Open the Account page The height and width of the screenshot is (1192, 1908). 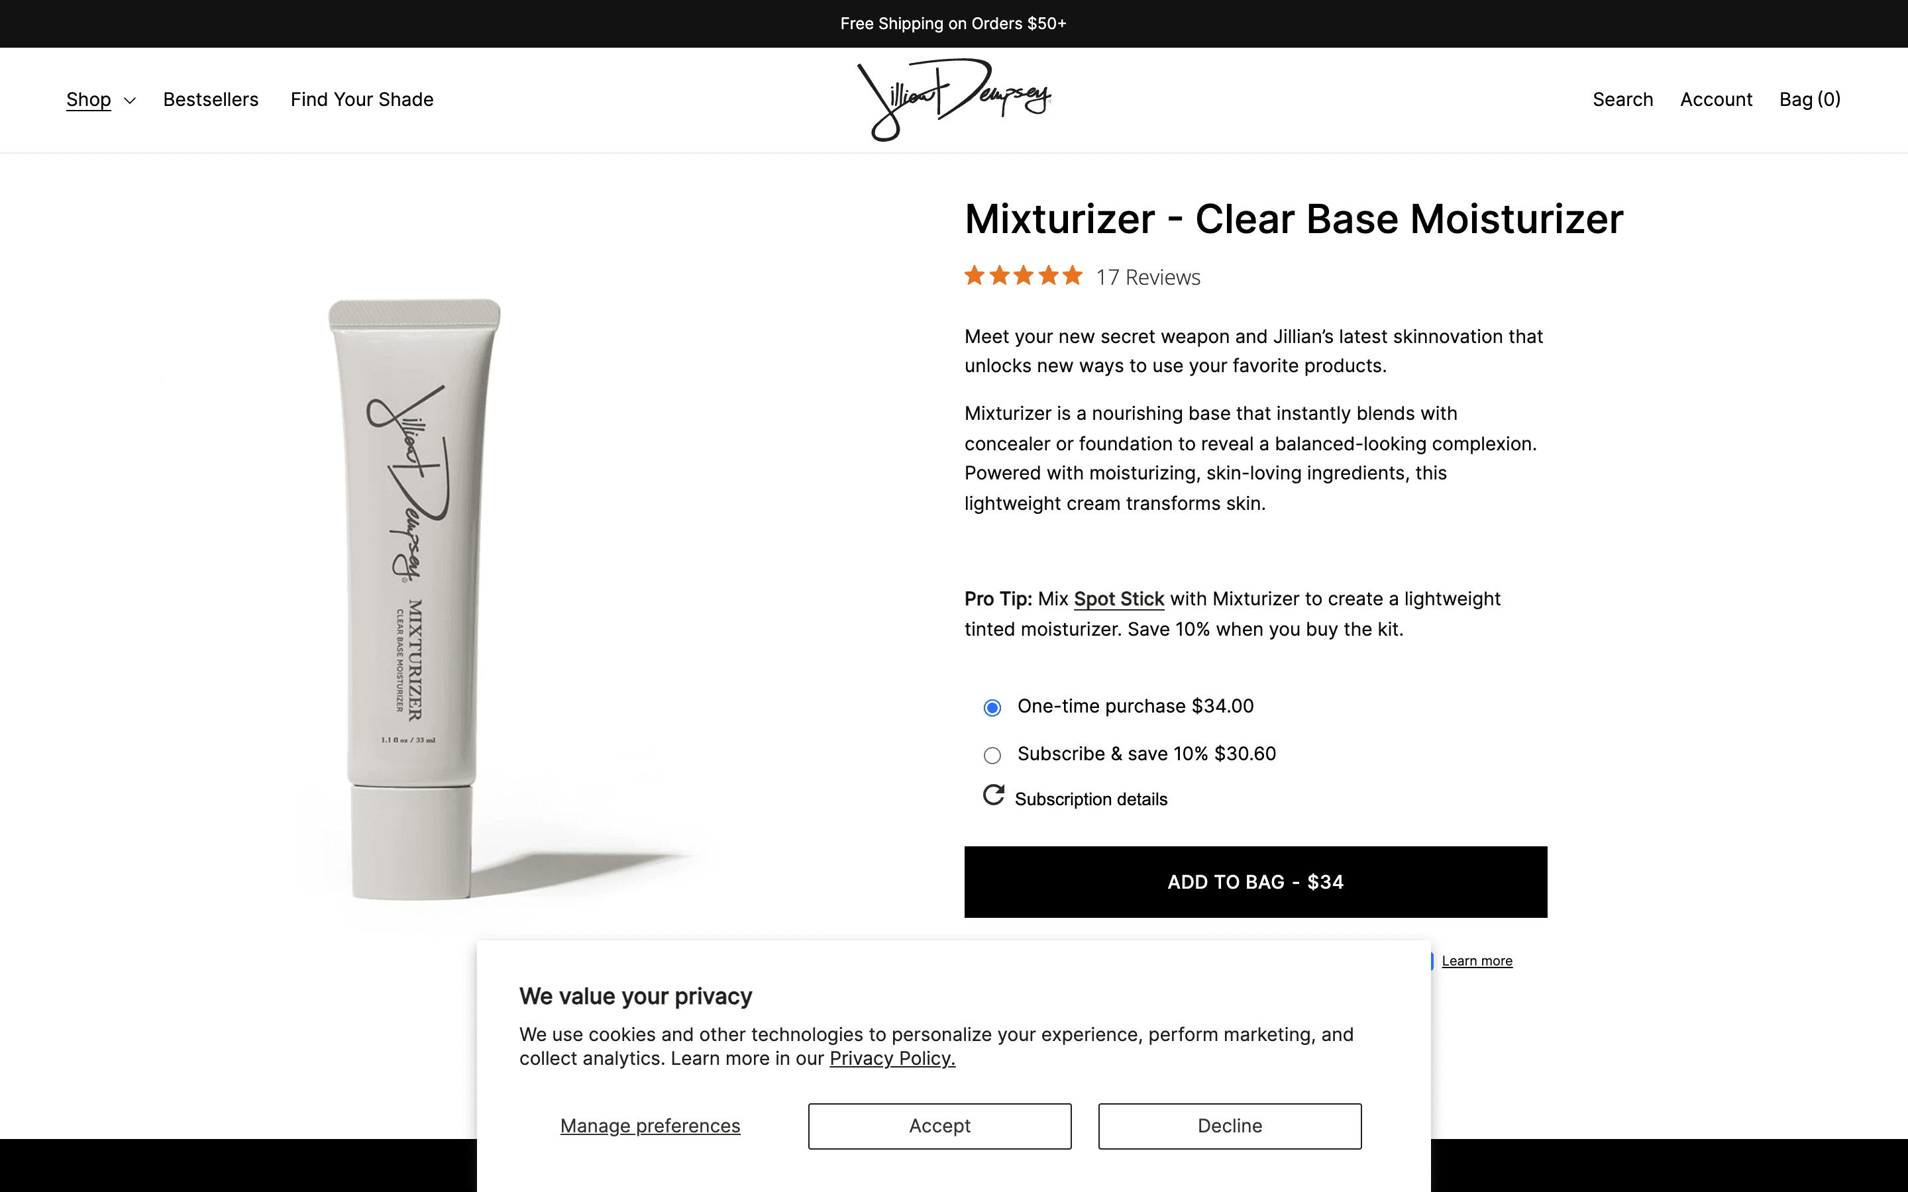pos(1716,99)
